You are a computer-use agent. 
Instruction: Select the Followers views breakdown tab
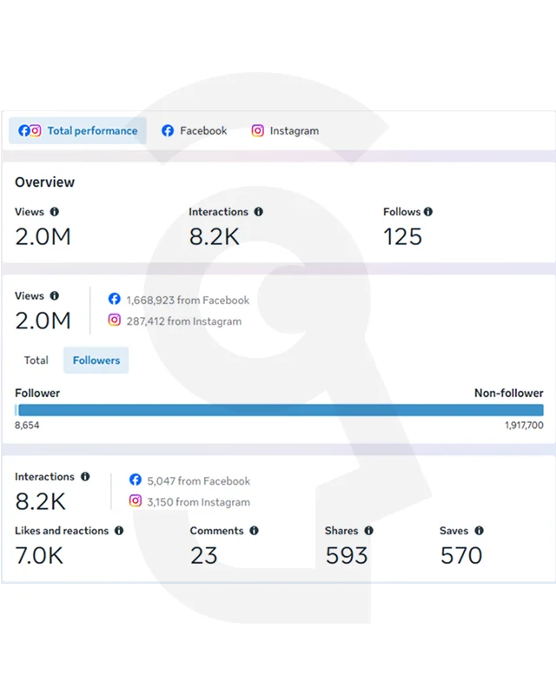[96, 361]
